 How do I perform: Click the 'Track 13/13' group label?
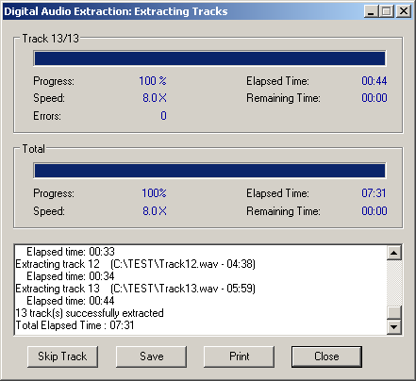tap(50, 39)
